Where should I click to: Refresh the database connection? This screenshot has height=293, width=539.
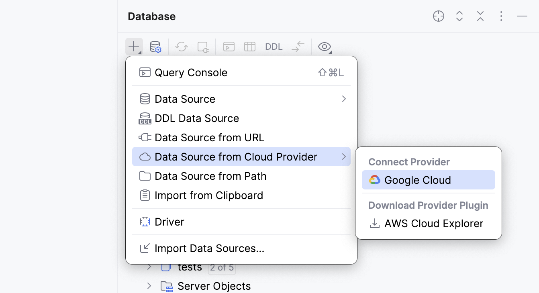click(x=181, y=46)
